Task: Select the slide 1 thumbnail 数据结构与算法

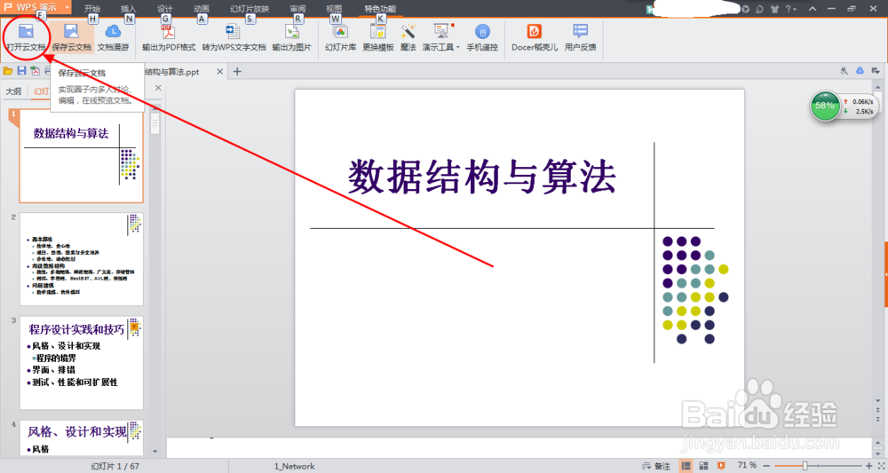Action: coord(81,155)
